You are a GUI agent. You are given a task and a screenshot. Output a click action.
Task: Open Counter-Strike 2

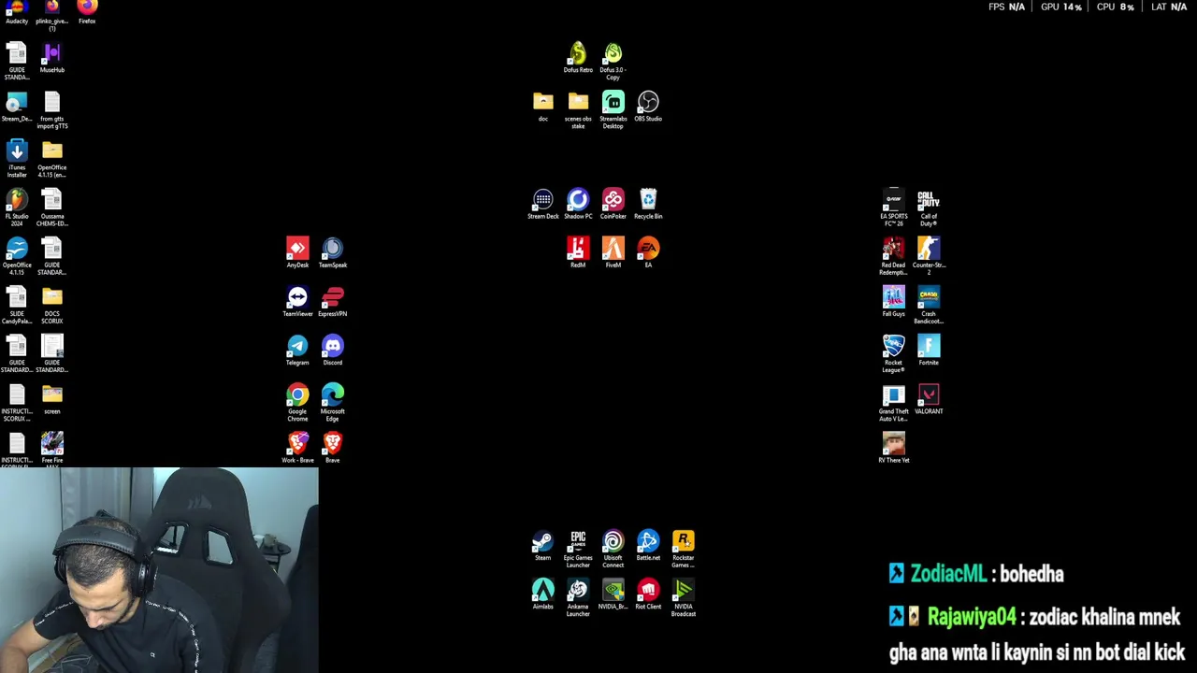click(x=929, y=256)
